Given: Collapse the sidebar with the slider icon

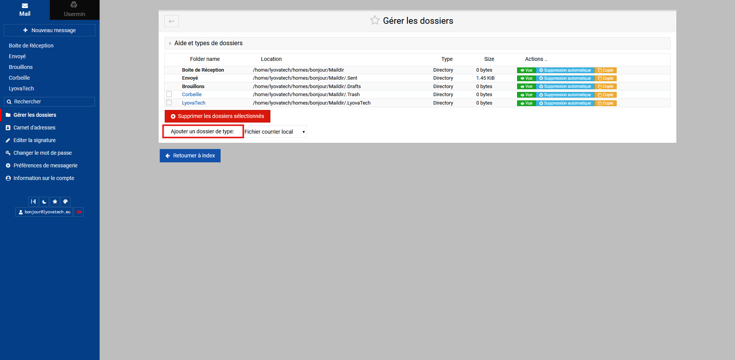Looking at the screenshot, I should (33, 201).
